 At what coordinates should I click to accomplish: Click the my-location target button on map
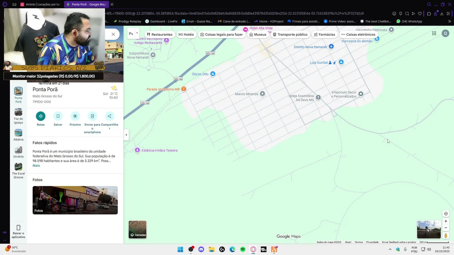click(x=446, y=214)
